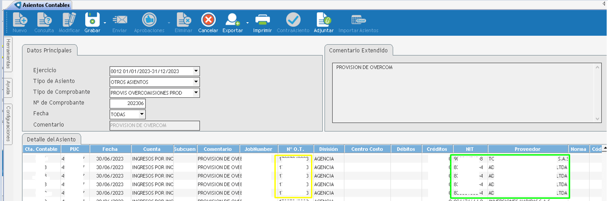Select first row's AGENCIA division cell
Viewport: 608px width, 201px height.
328,159
